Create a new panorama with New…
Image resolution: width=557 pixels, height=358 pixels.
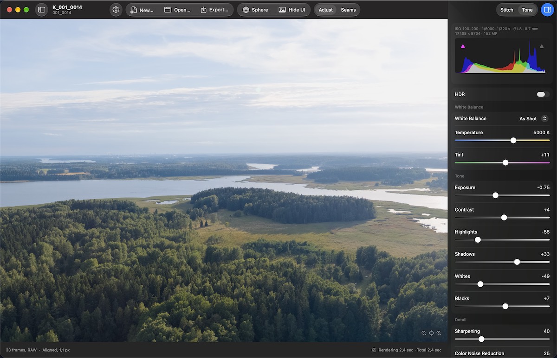[142, 10]
